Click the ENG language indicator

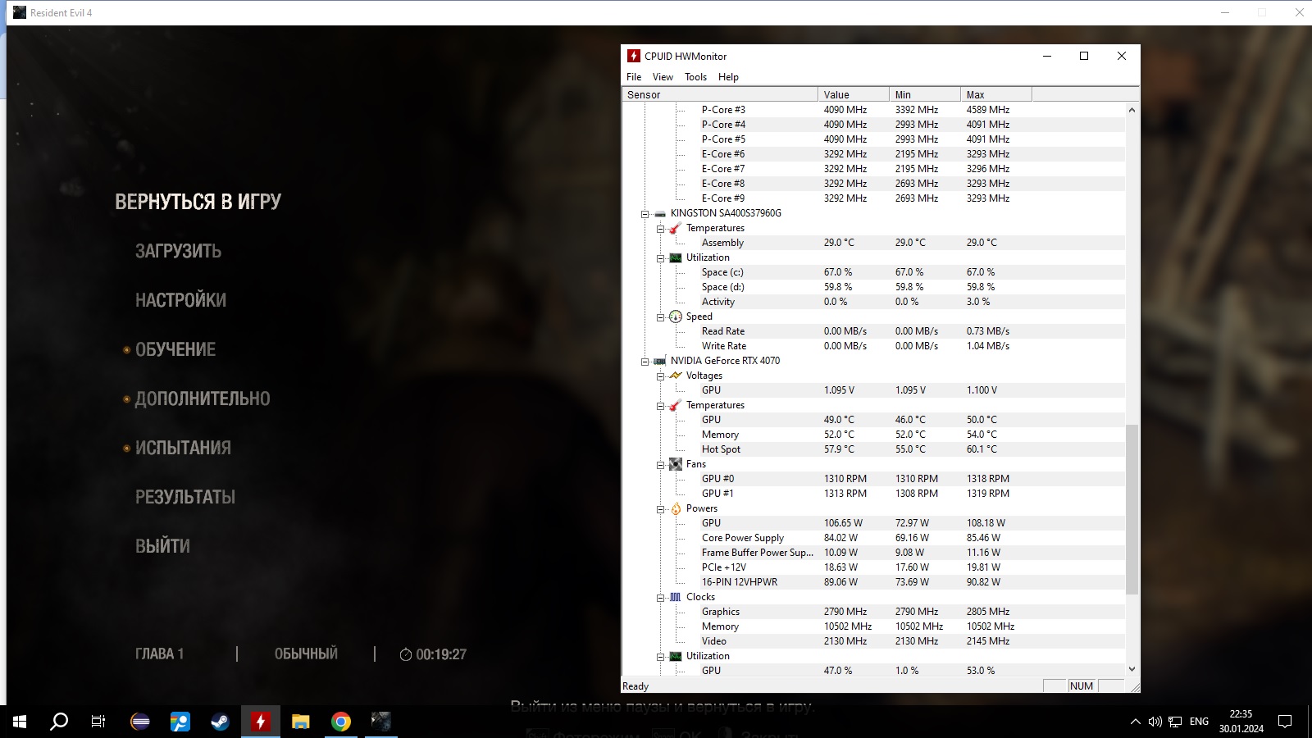coord(1199,722)
